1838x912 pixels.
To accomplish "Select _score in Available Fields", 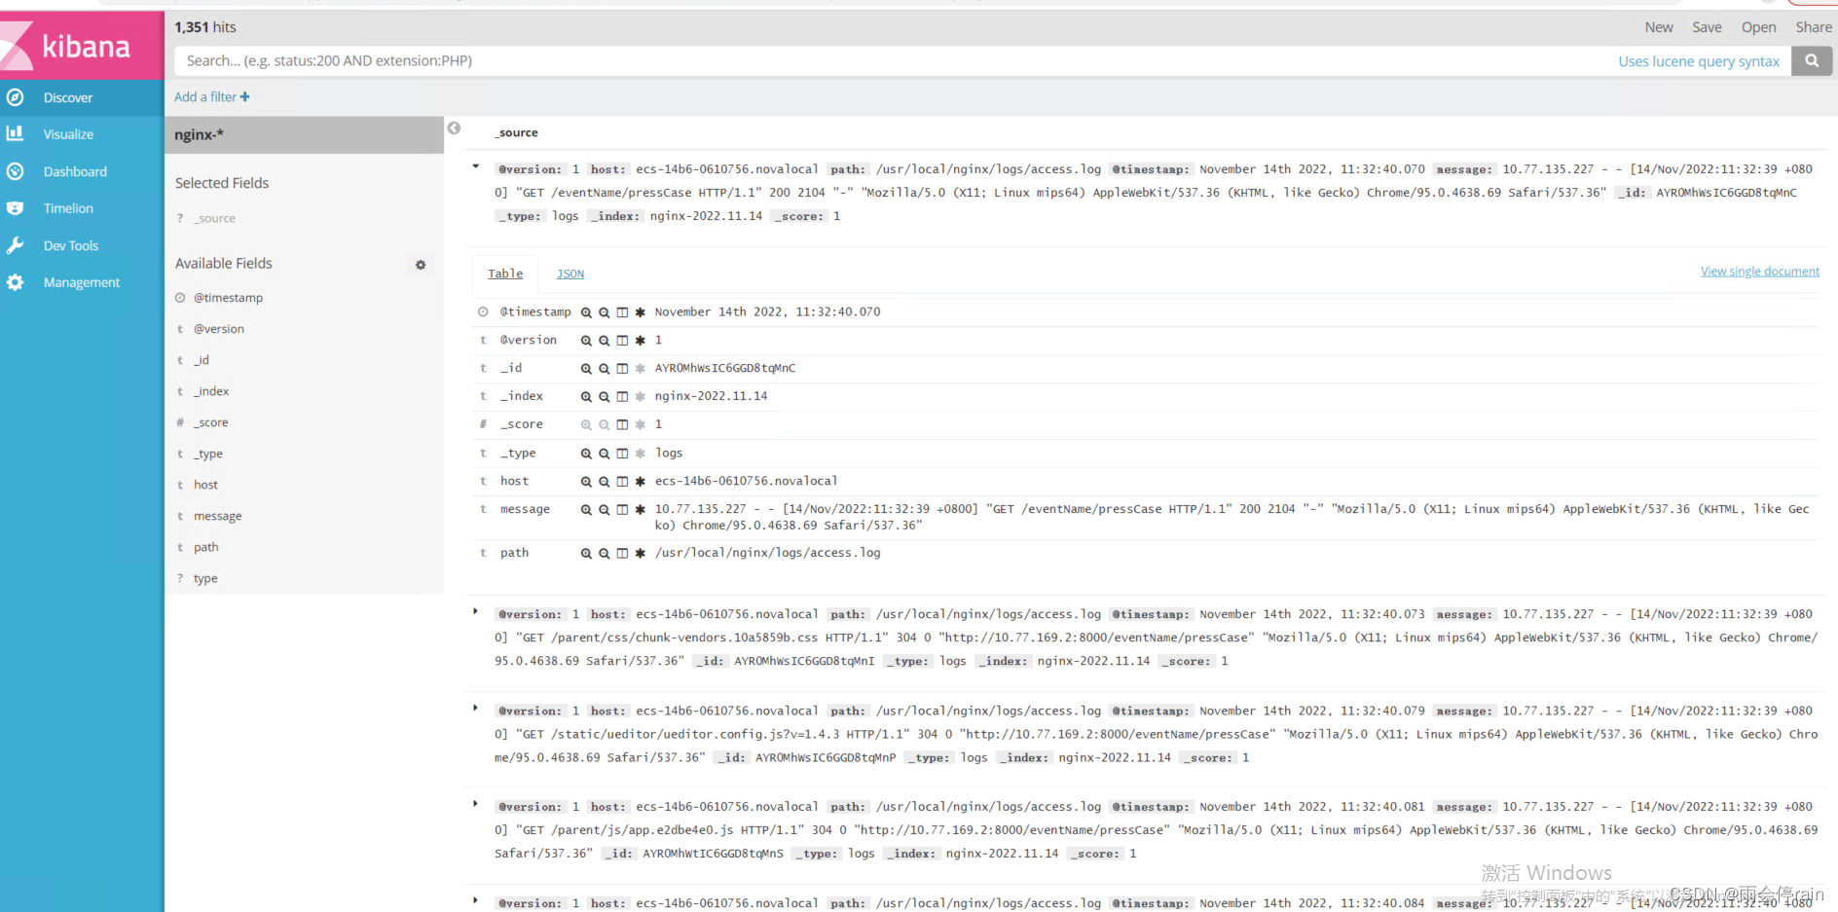I will (x=211, y=422).
